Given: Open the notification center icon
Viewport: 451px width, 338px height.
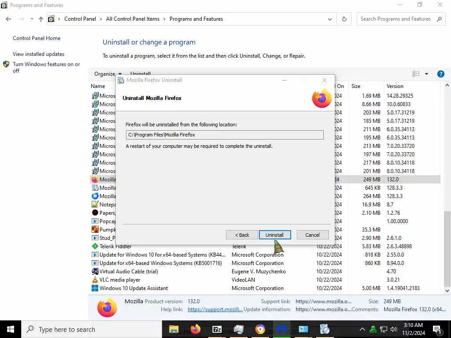Looking at the screenshot, I should [437, 330].
